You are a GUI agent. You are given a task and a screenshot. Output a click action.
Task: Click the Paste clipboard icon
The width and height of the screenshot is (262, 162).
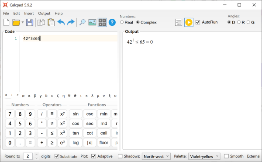(51, 22)
